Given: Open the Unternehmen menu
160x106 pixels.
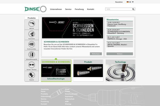Looking at the screenshot, I should pyautogui.click(x=56, y=9).
